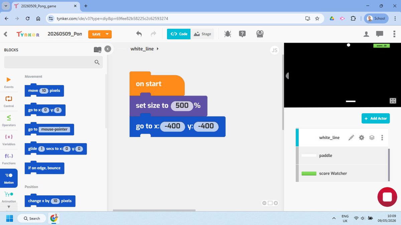
Task: Expand the white_line breadcrumb arrow
Action: 157,49
